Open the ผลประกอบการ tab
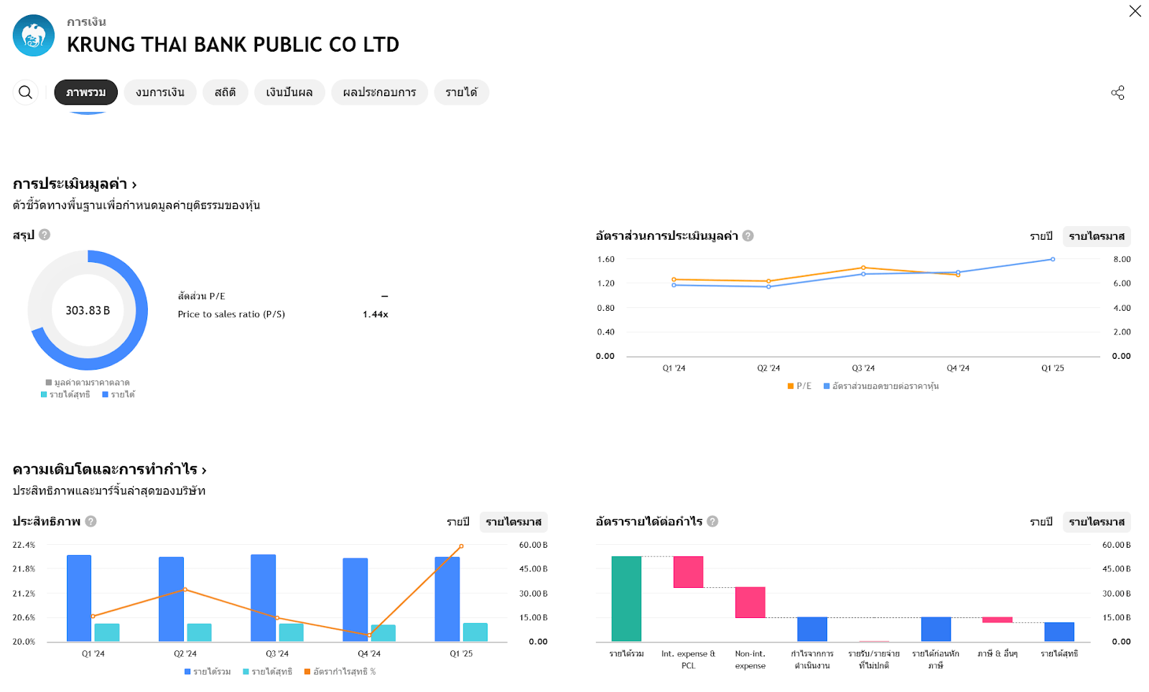The height and width of the screenshot is (692, 1149). point(379,93)
